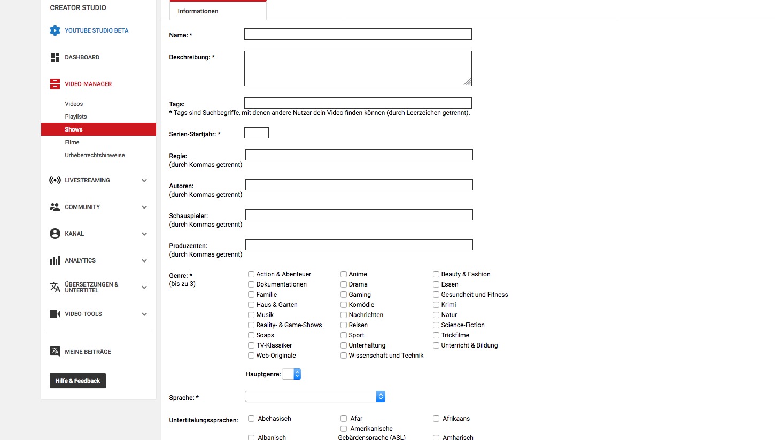This screenshot has height=440, width=775.
Task: Click the YouTube Studio Beta gear icon
Action: (55, 30)
